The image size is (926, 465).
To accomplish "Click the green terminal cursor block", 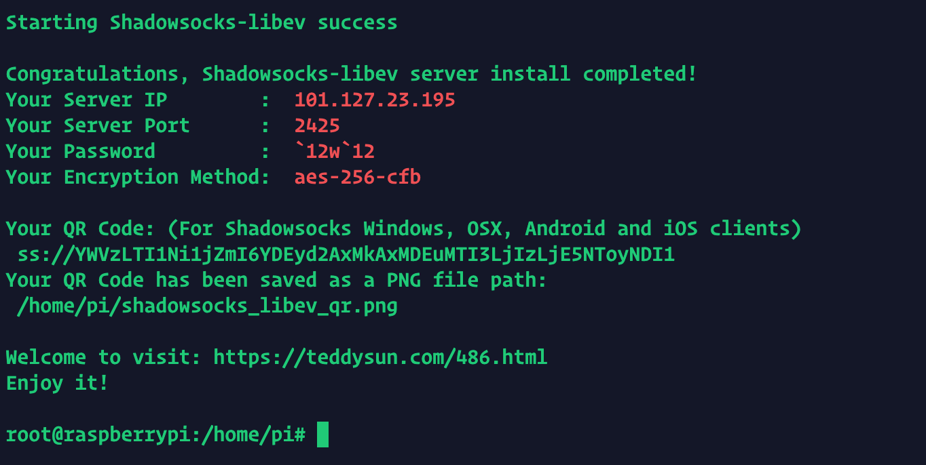I will point(323,434).
